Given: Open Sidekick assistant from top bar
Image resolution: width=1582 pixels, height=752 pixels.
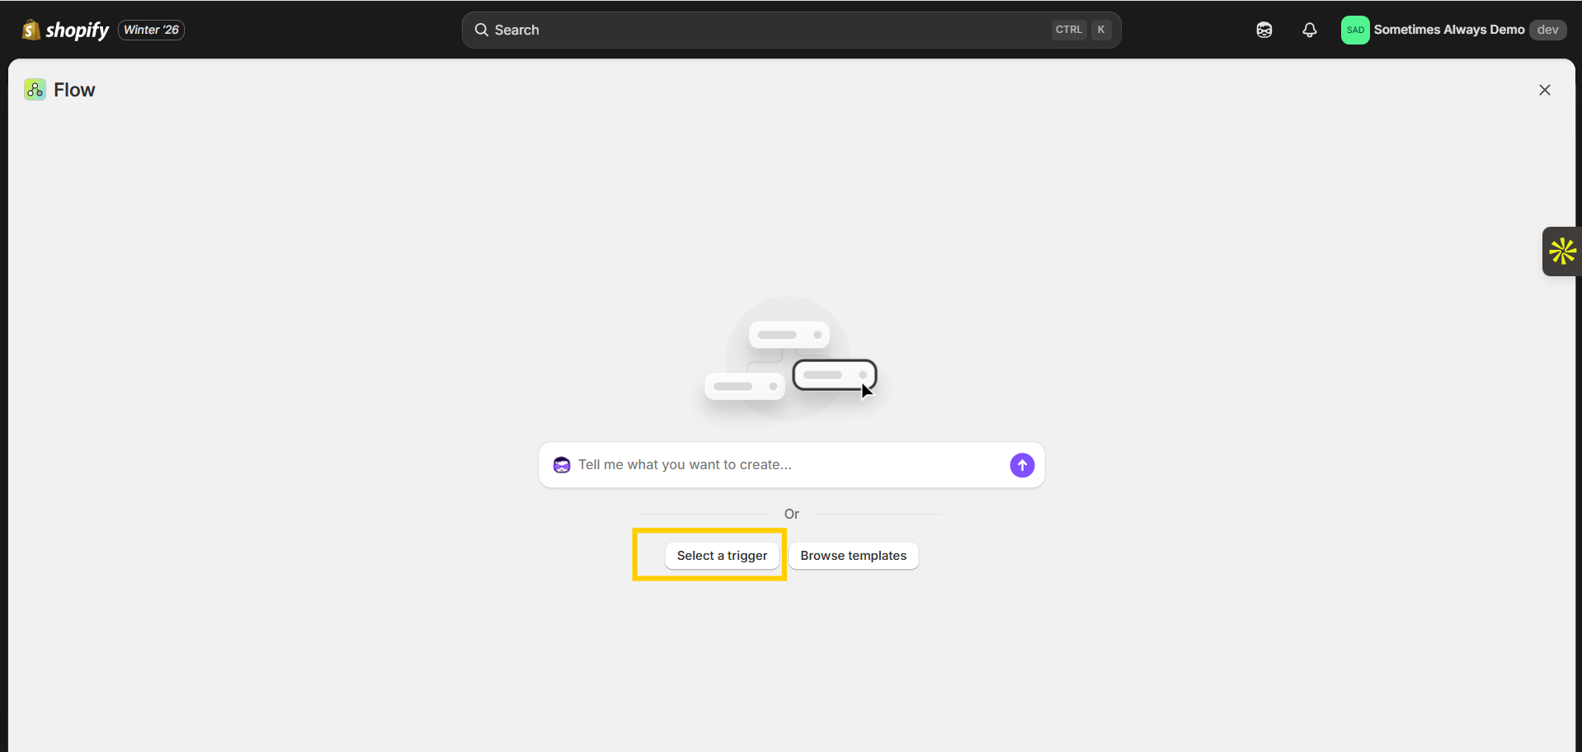Looking at the screenshot, I should [x=1264, y=30].
